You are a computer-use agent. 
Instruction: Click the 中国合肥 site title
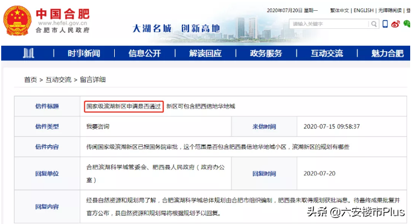pos(63,14)
